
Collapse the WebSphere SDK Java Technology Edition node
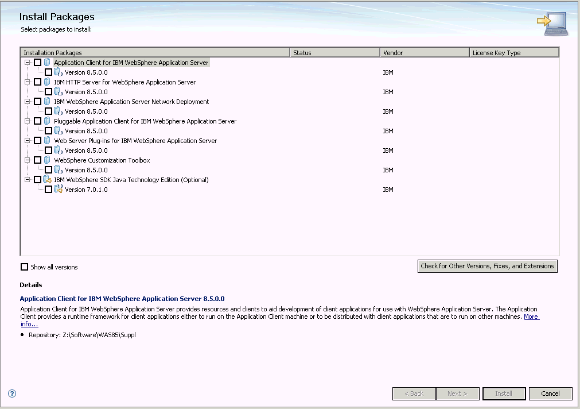tap(27, 180)
